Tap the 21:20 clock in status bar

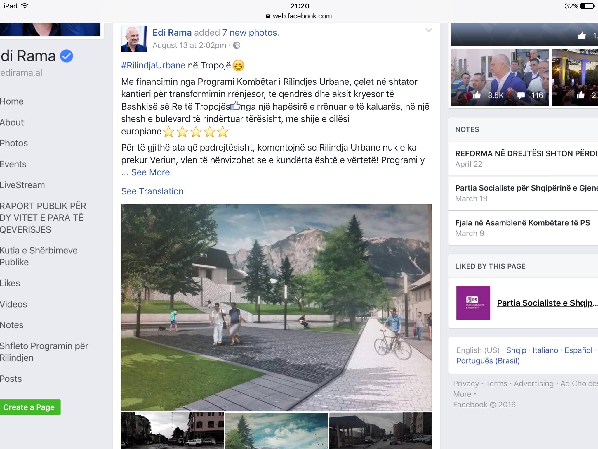click(300, 6)
